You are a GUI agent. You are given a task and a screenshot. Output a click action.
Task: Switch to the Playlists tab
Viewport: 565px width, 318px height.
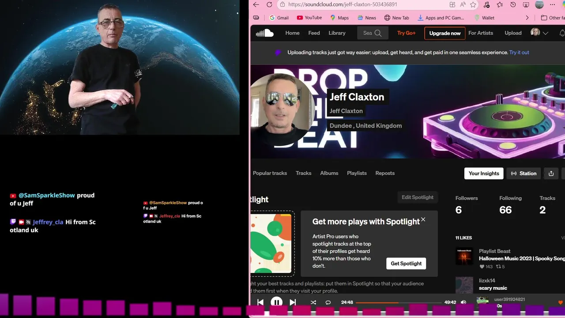coord(357,173)
